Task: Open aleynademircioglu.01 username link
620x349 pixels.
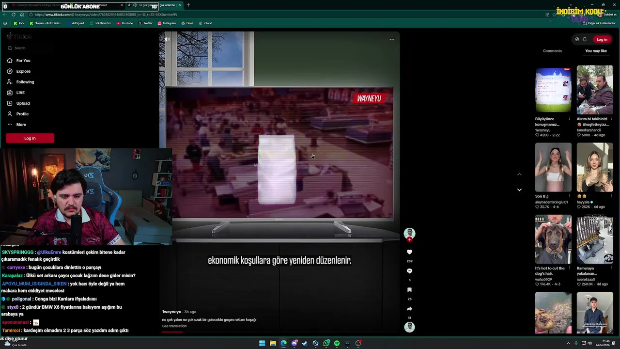Action: click(x=551, y=202)
